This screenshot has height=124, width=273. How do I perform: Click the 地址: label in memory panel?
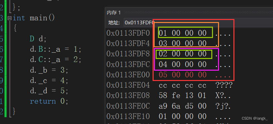pos(114,23)
